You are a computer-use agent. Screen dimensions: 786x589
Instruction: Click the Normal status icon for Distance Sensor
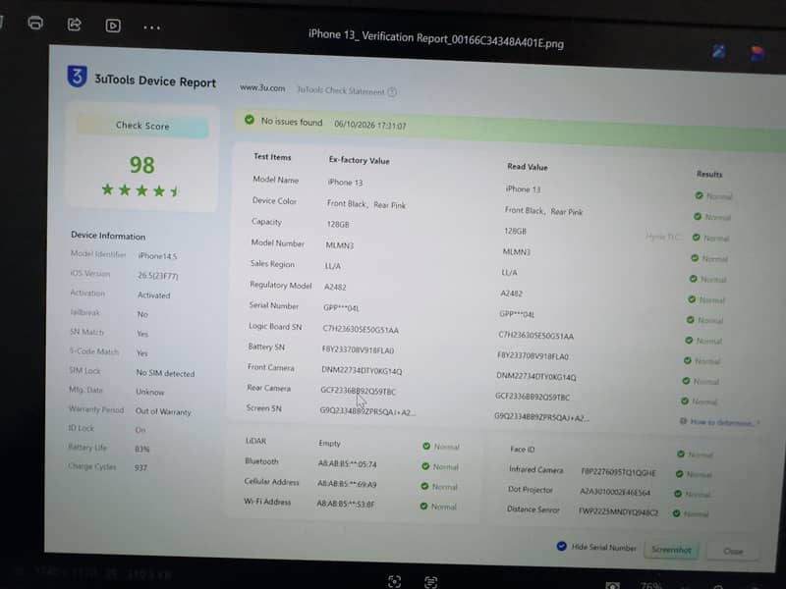click(x=676, y=512)
